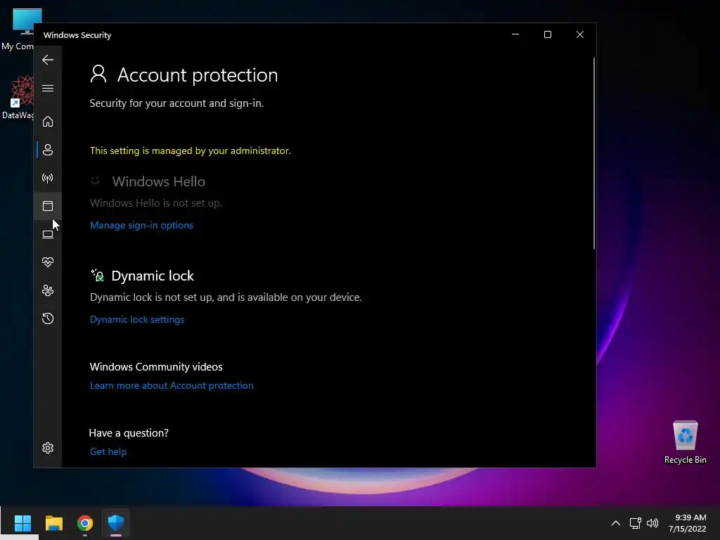Open Dynamic lock settings link
720x540 pixels.
(x=137, y=319)
